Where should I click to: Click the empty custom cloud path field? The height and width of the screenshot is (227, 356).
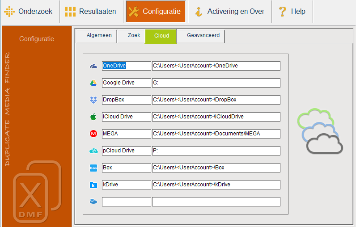click(x=216, y=202)
